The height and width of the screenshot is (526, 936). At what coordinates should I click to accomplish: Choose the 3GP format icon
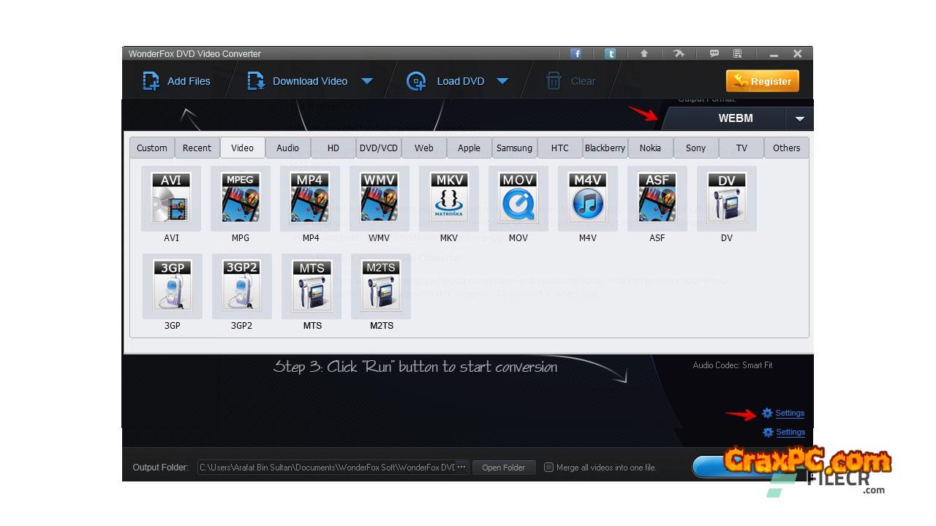click(172, 286)
